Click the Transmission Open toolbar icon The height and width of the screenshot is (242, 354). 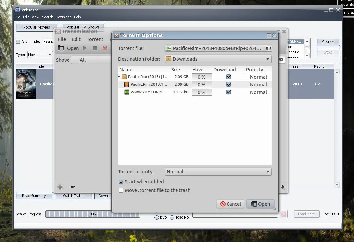(x=61, y=48)
